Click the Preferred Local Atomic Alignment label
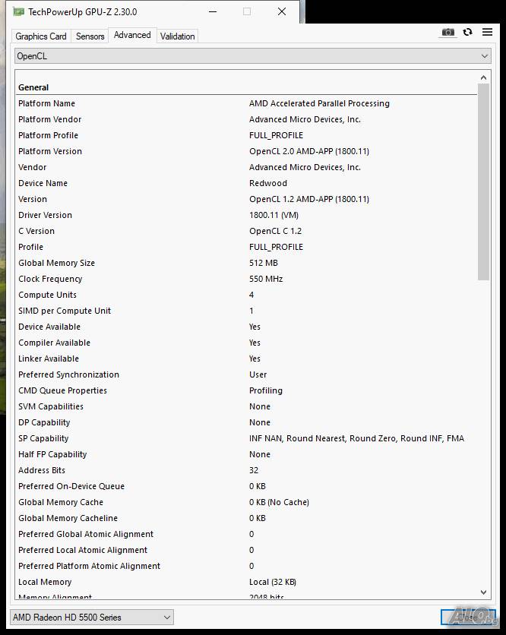The height and width of the screenshot is (635, 506). [83, 550]
